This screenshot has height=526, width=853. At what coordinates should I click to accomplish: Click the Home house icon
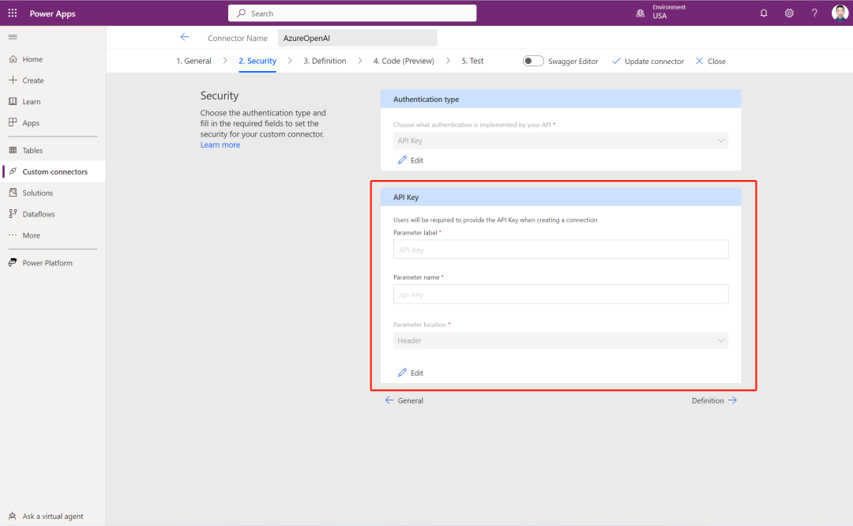point(13,58)
